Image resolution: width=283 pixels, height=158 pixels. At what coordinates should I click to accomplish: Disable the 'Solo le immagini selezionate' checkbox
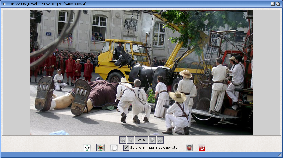[x=126, y=148]
